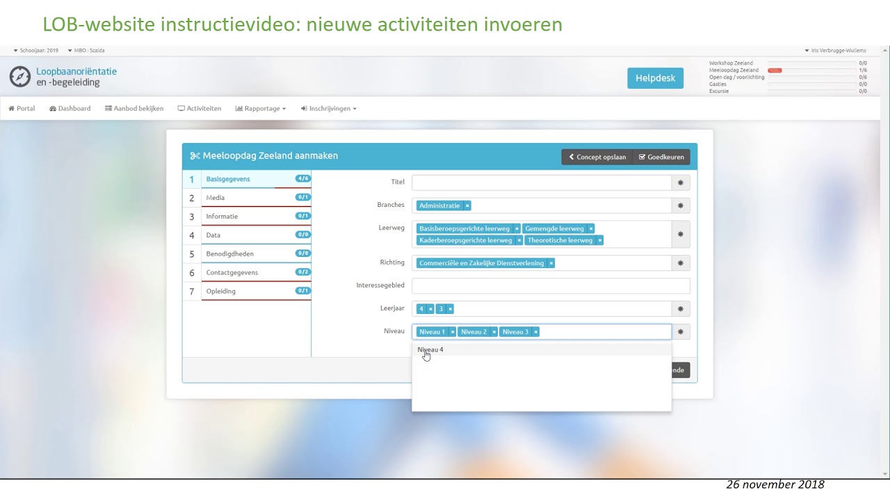This screenshot has width=890, height=500.
Task: Select step 3 Informatie
Action: click(247, 217)
